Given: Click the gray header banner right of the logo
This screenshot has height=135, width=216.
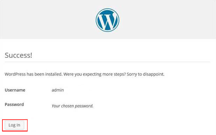Looking at the screenshot, I should 167,19.
